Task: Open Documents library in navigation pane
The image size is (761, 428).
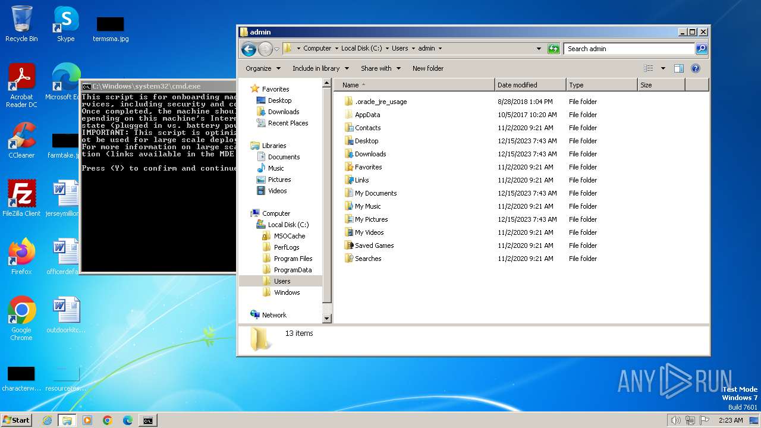Action: [x=278, y=157]
